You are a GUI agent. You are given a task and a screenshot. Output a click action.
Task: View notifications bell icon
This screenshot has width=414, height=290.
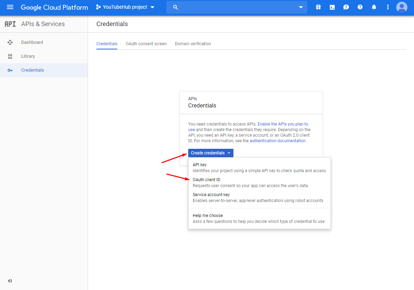point(374,7)
